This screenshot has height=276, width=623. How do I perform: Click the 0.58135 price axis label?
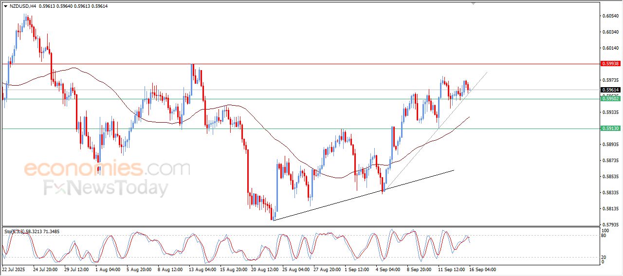tap(610, 209)
